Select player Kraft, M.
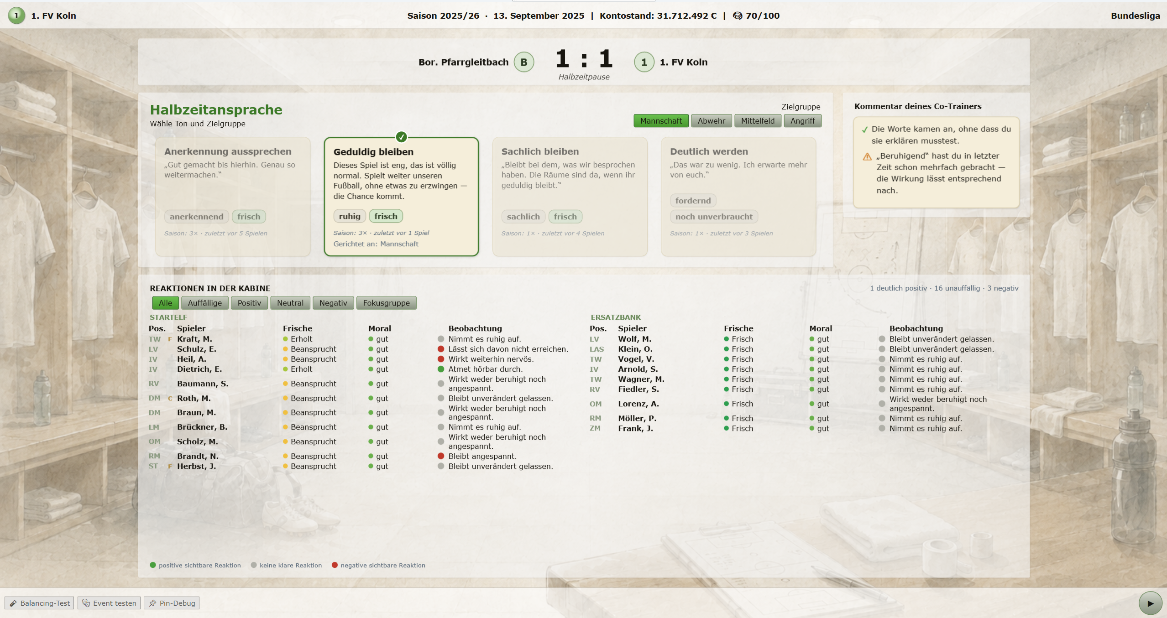 tap(194, 339)
